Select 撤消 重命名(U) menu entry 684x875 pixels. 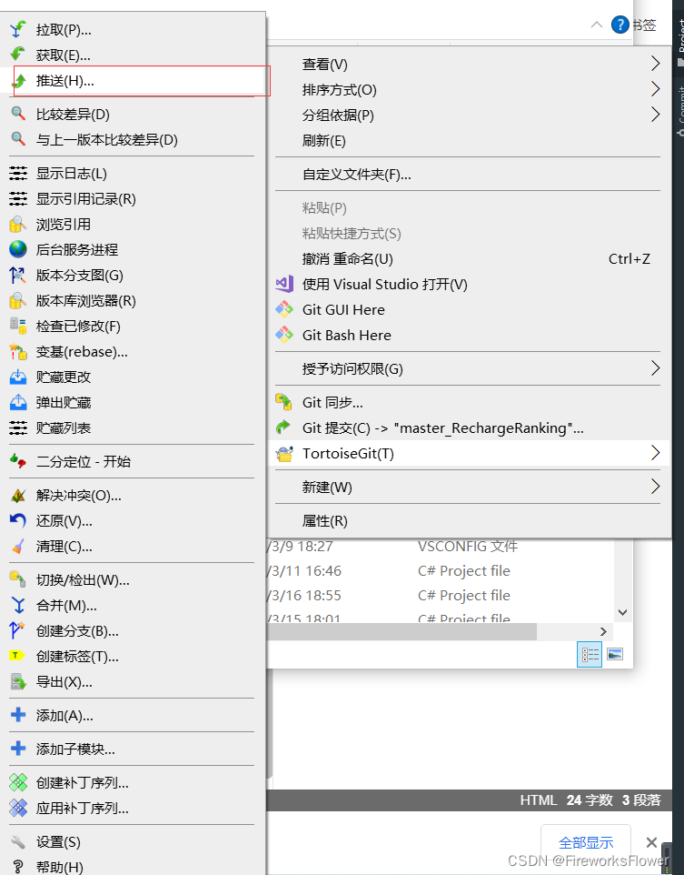coord(469,259)
